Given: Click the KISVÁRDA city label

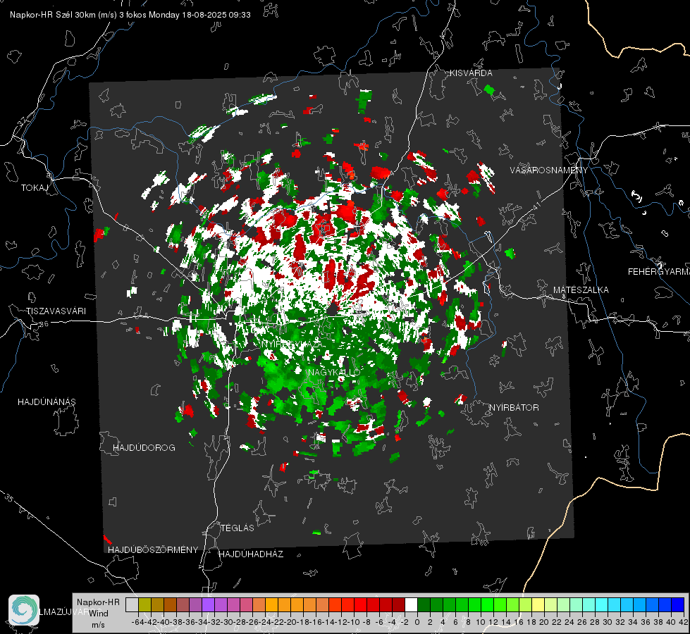Looking at the screenshot, I should [471, 73].
